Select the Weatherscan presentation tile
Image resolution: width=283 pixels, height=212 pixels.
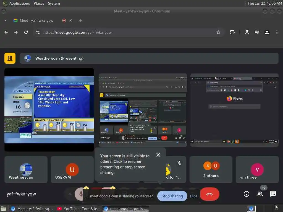point(49,110)
